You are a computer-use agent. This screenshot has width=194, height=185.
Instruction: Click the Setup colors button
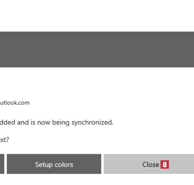[54, 164]
